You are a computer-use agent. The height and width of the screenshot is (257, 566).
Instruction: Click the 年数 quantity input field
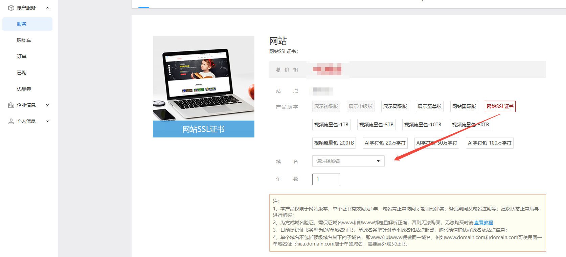(x=326, y=179)
